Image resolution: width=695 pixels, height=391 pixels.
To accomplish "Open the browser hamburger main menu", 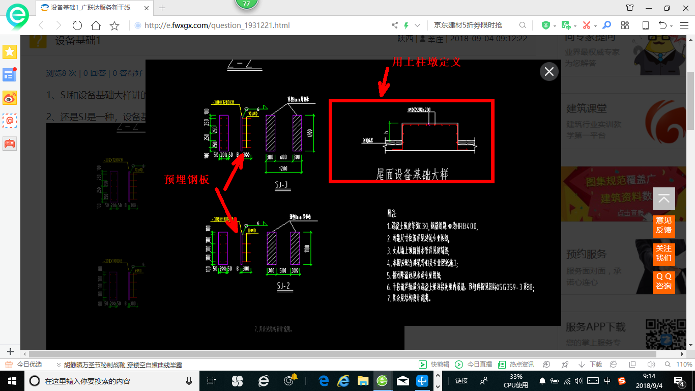I will 683,25.
